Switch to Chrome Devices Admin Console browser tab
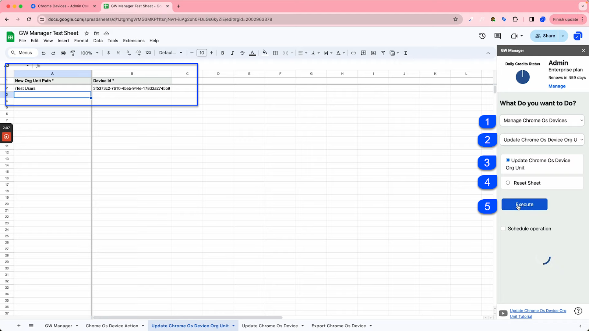 point(63,6)
